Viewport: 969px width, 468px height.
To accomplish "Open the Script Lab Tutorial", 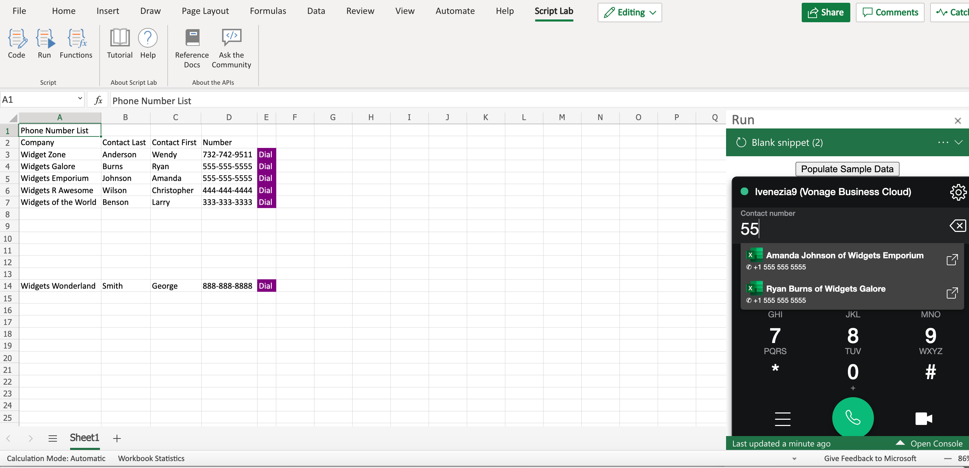I will [120, 43].
